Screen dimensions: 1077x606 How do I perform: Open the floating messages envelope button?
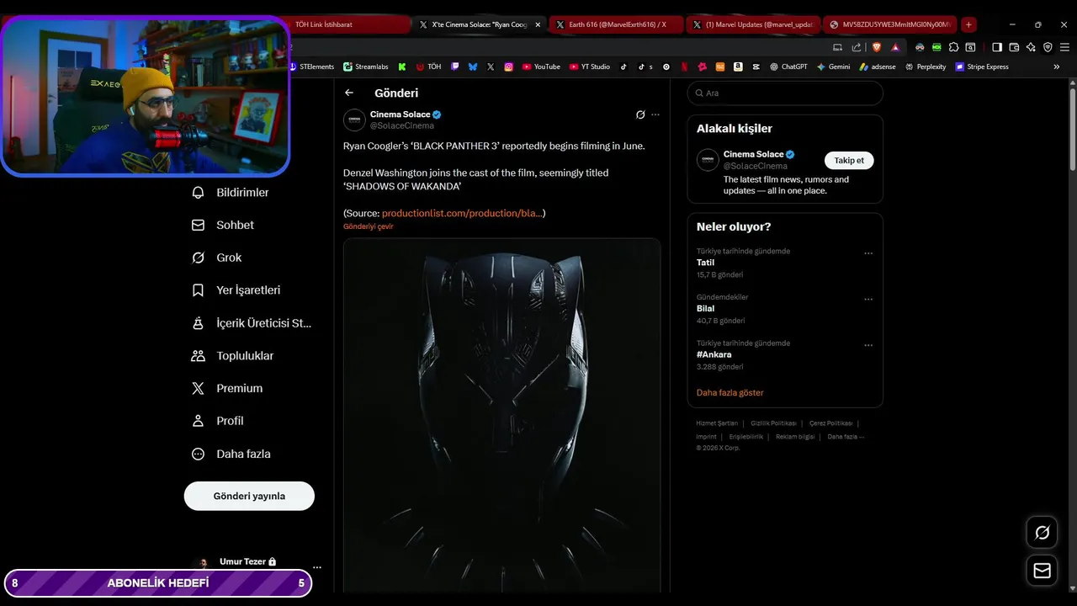point(1042,571)
